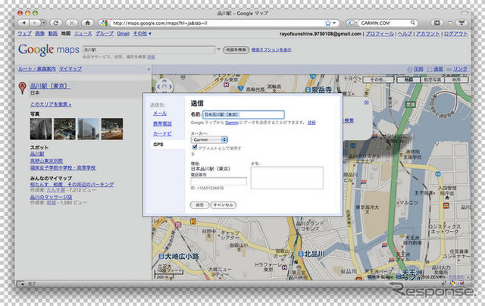
Task: Open the マイマップ tab
Action: tap(70, 69)
